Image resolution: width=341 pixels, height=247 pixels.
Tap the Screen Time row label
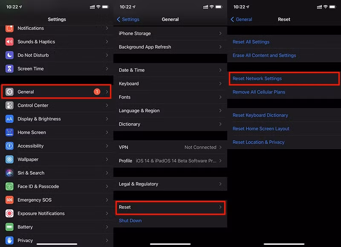30,69
